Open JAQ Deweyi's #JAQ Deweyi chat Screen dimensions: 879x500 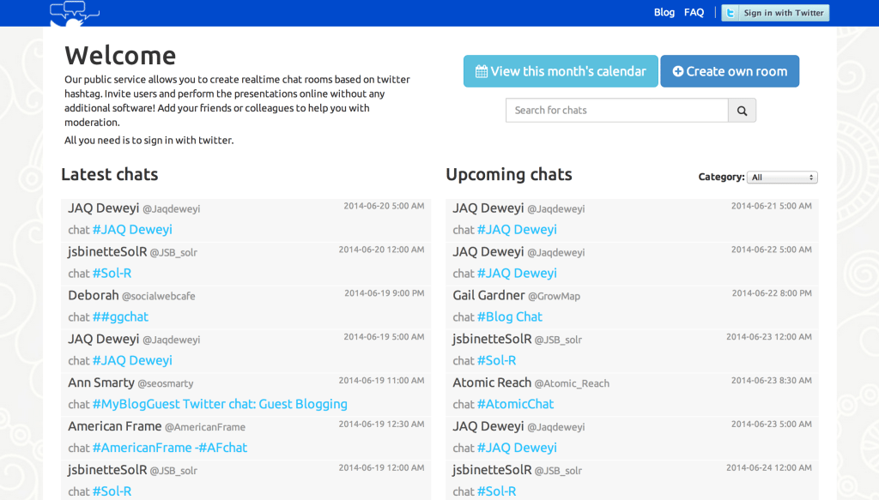tap(132, 229)
